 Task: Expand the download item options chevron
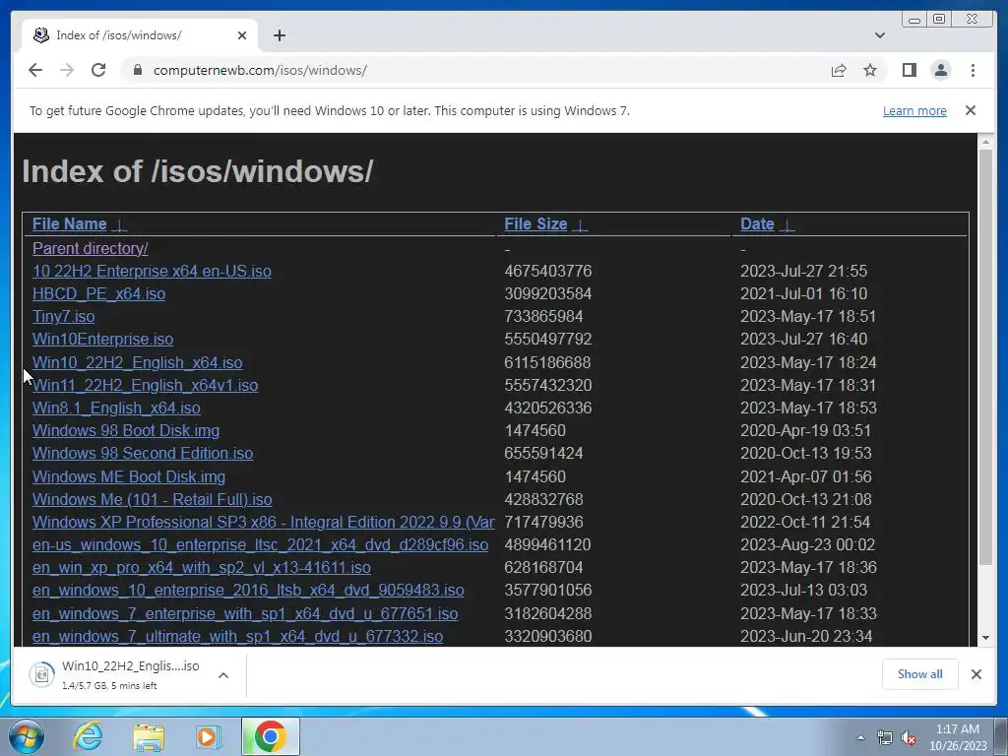click(x=223, y=675)
